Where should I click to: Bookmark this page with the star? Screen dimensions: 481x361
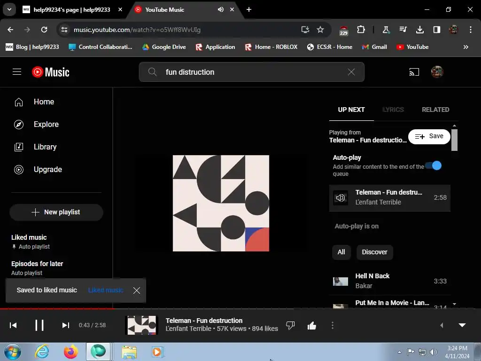(320, 30)
